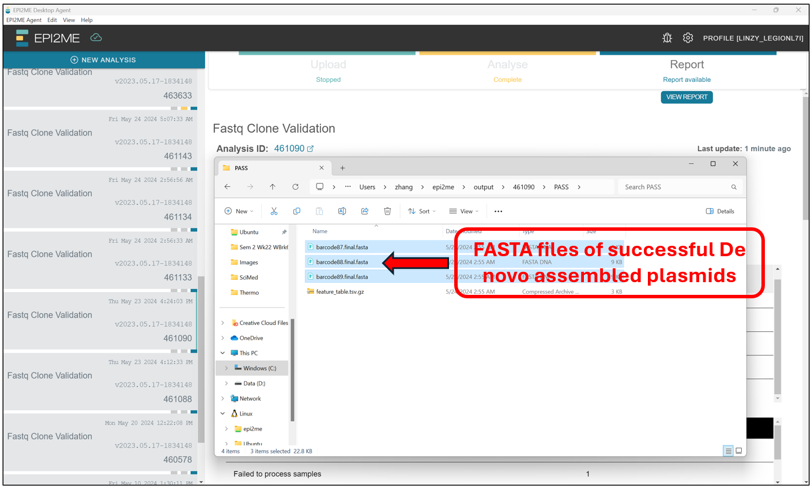Sort files by Name column header
This screenshot has width=811, height=487.
tap(320, 231)
